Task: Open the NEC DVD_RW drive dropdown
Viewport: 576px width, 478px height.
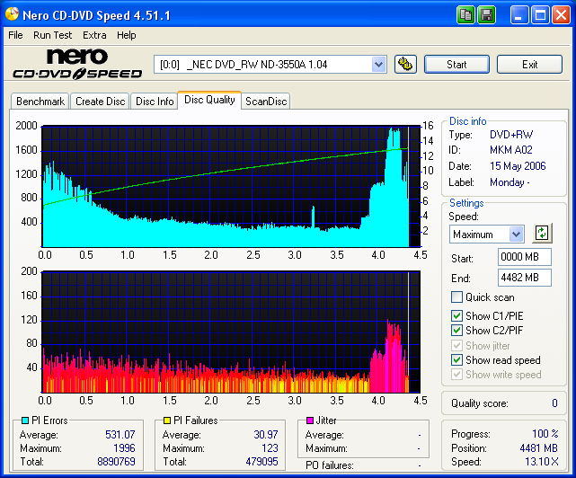Action: pyautogui.click(x=378, y=64)
